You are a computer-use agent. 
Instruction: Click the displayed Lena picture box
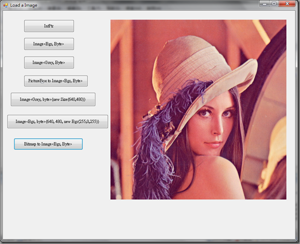point(198,109)
